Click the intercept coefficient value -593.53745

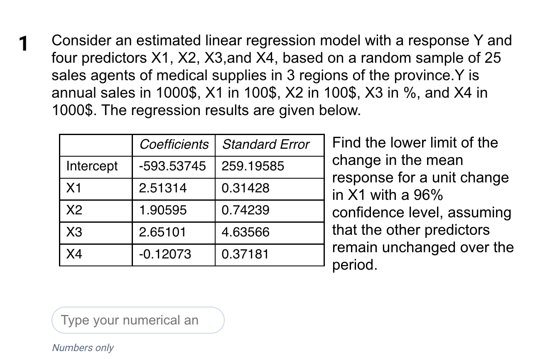click(x=173, y=166)
